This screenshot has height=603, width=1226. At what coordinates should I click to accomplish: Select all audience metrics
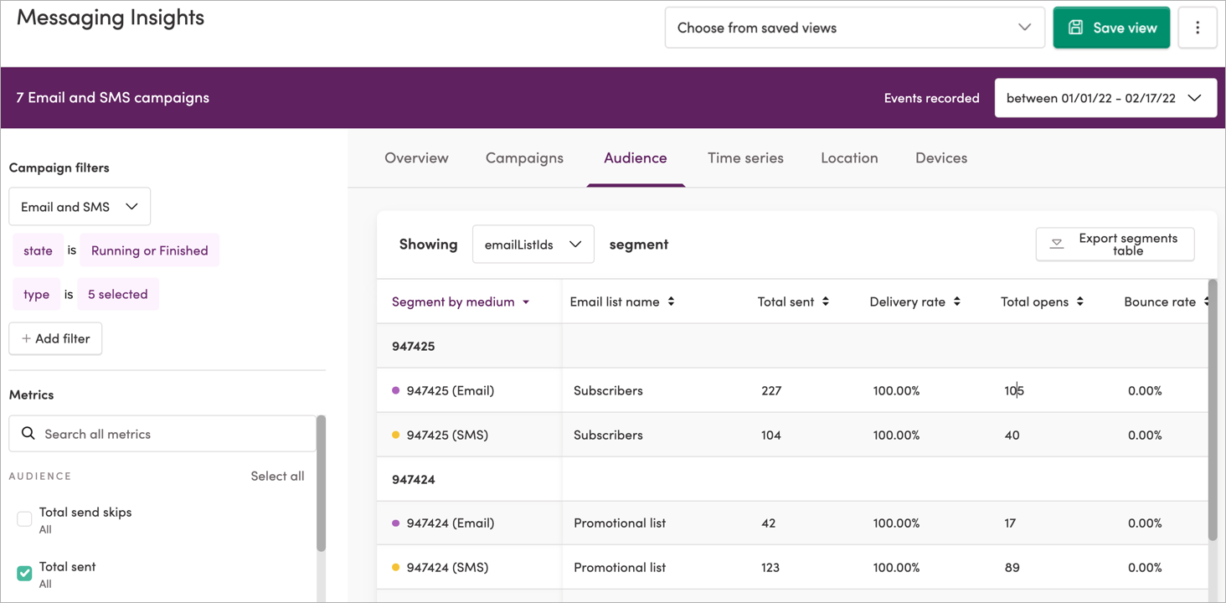click(x=277, y=476)
